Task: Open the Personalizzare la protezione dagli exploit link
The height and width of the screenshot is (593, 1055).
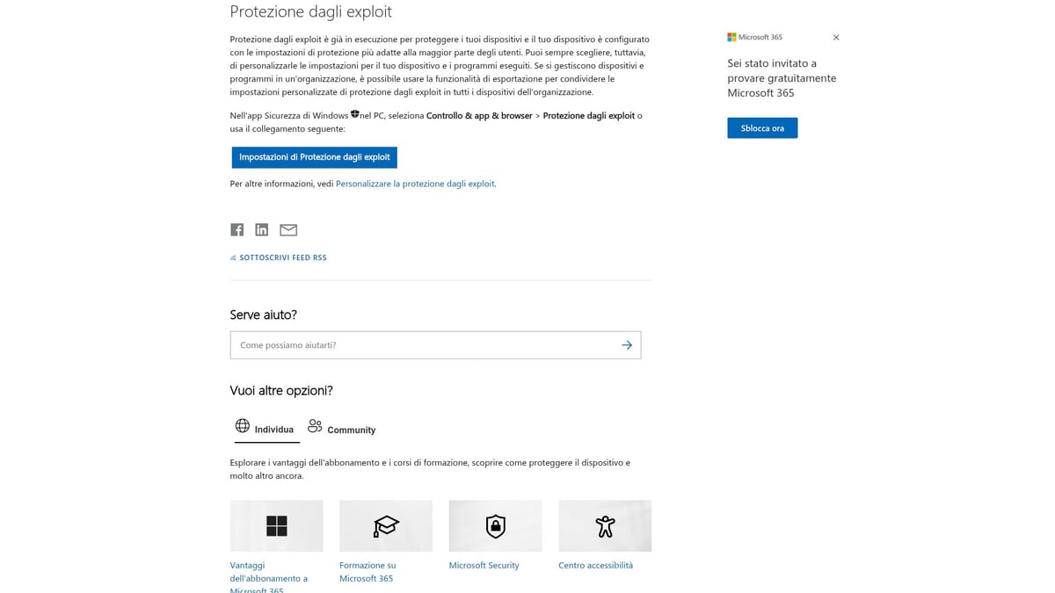Action: (x=415, y=184)
